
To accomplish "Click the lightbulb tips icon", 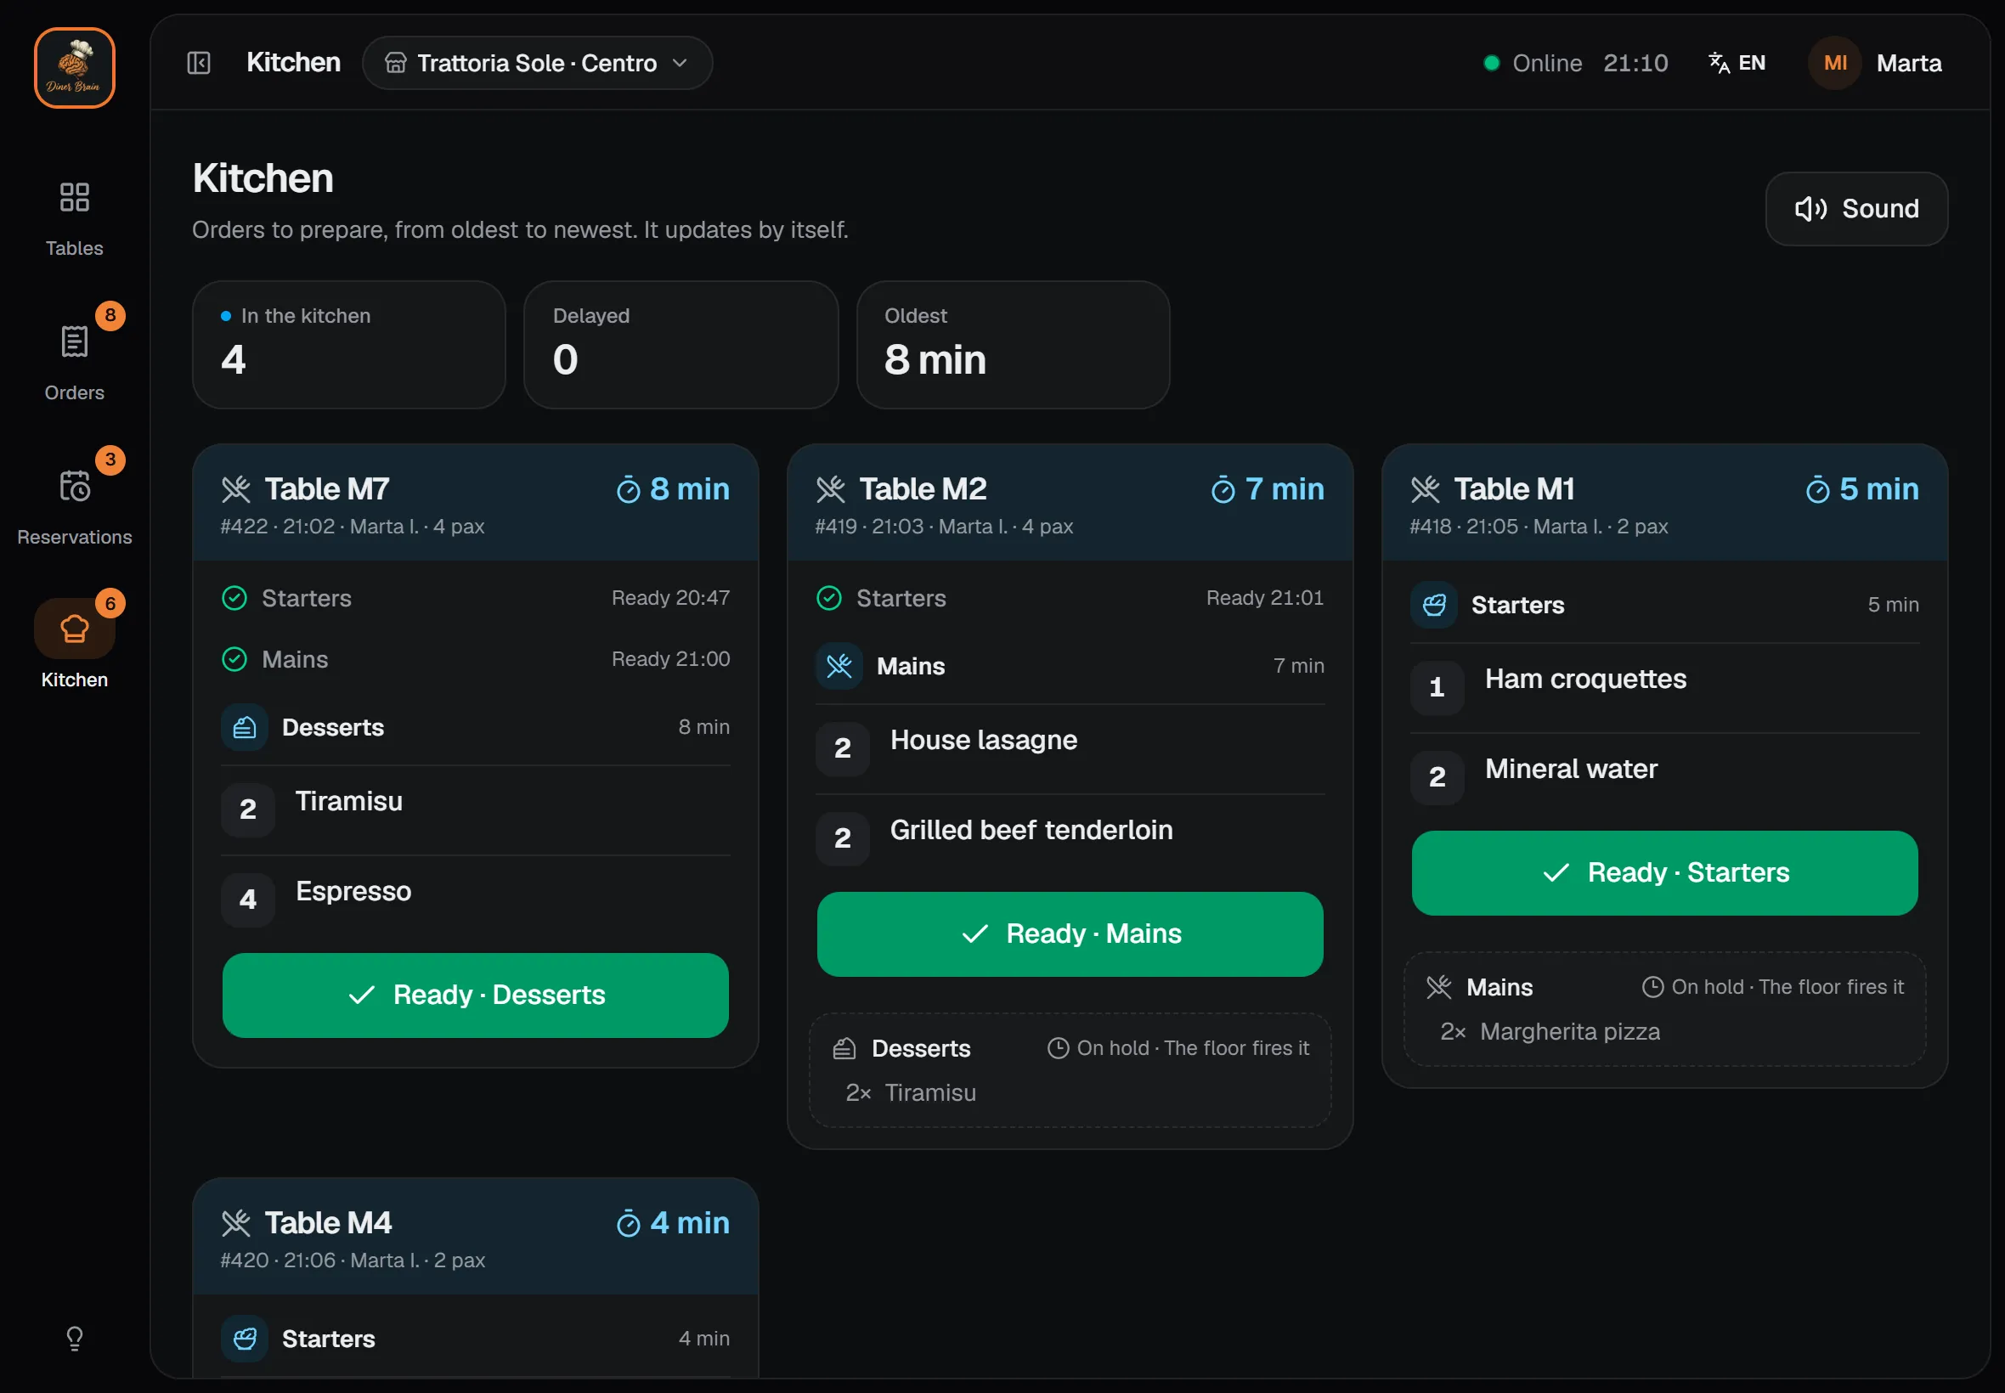I will [74, 1338].
